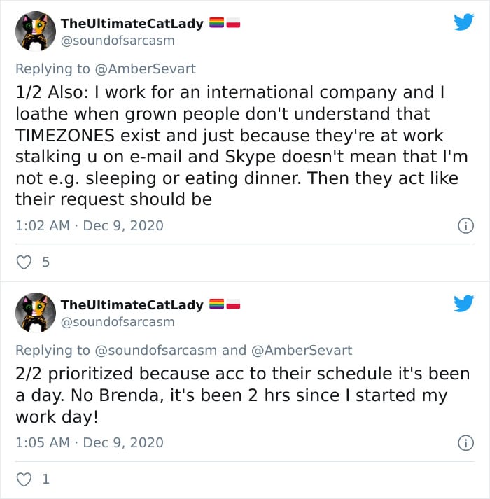
Task: Click the 1:05 AM · Dec 9, 2020 timestamp
Action: coord(89,442)
